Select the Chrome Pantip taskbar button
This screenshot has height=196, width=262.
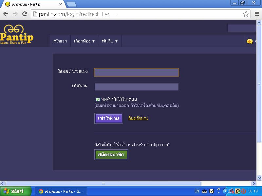(61, 191)
